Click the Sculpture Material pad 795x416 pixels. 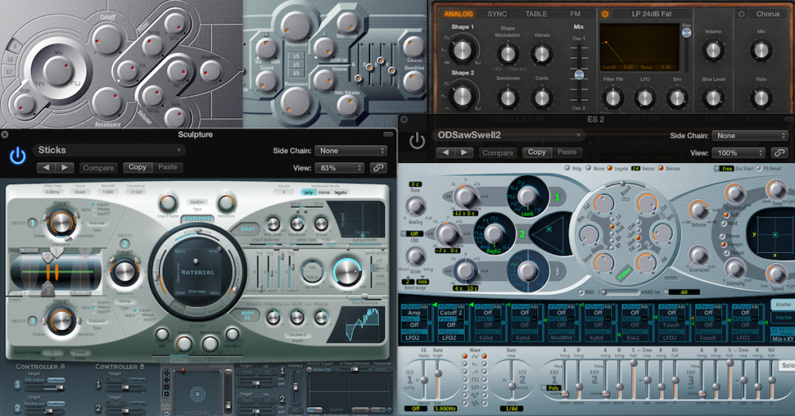[x=197, y=272]
